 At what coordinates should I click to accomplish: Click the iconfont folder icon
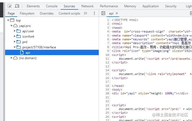coord(19,36)
